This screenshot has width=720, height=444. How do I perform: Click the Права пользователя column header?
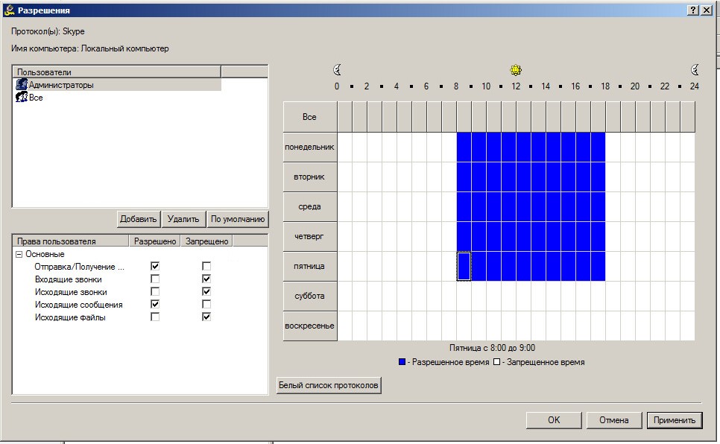tap(71, 241)
